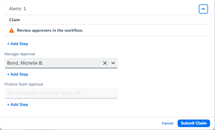Click the plus sign of the topmost Add Step
The image size is (215, 130).
8,44
